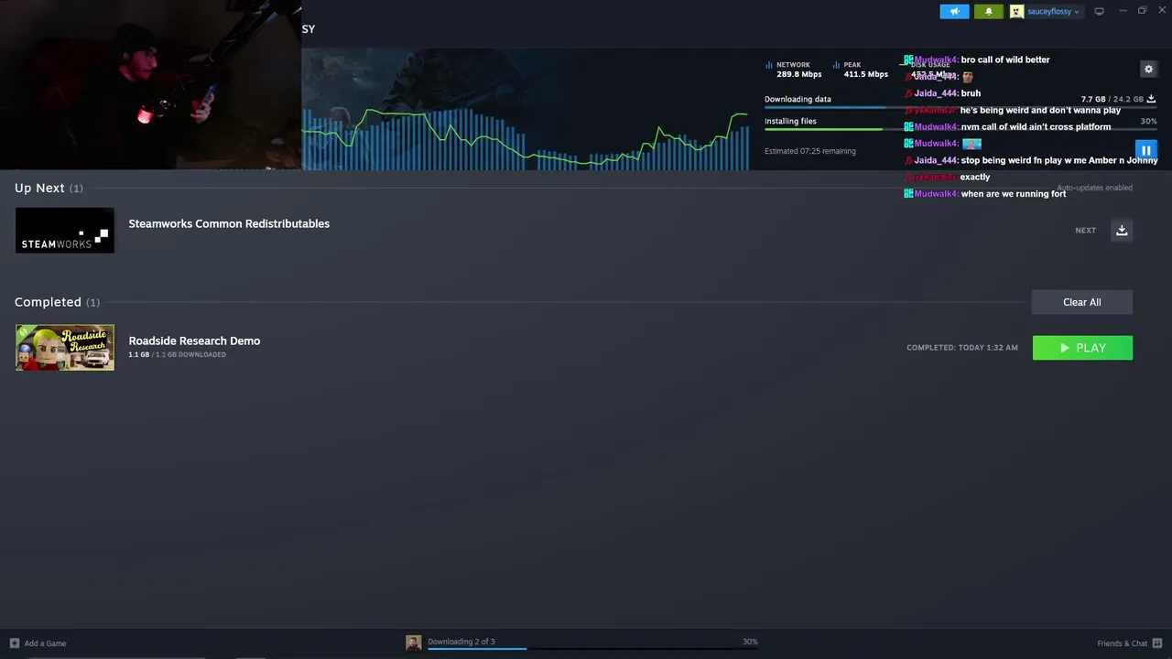Click the Up Next section header

(x=49, y=188)
